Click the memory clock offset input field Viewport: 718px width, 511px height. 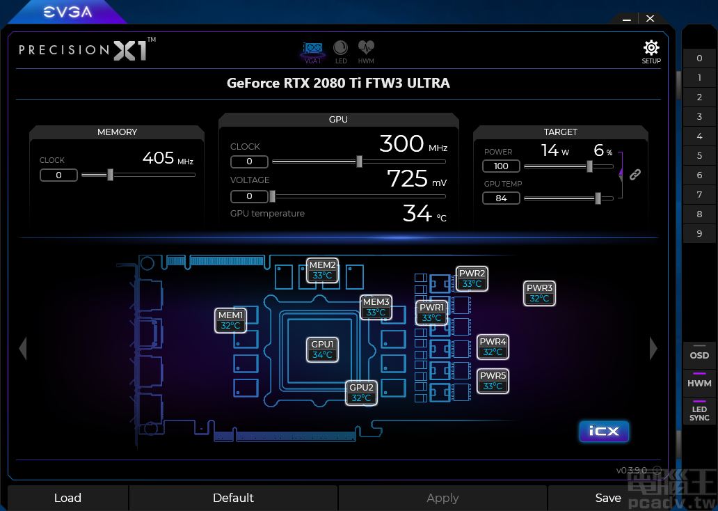tap(58, 175)
